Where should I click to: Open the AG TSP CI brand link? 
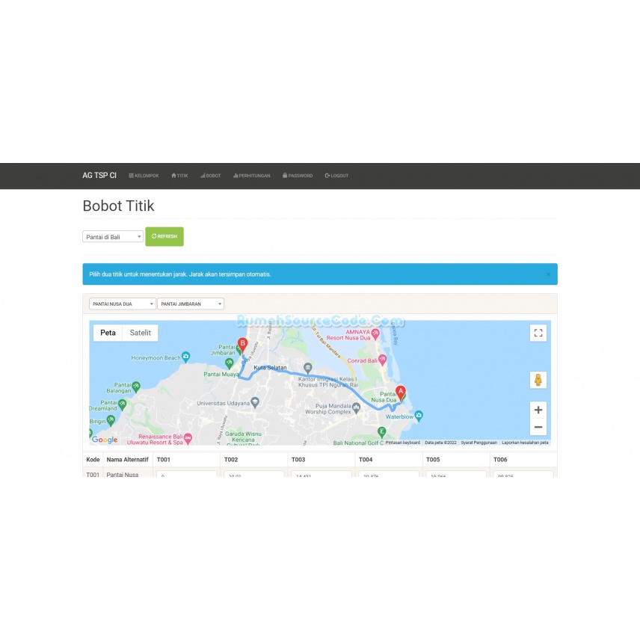(99, 176)
